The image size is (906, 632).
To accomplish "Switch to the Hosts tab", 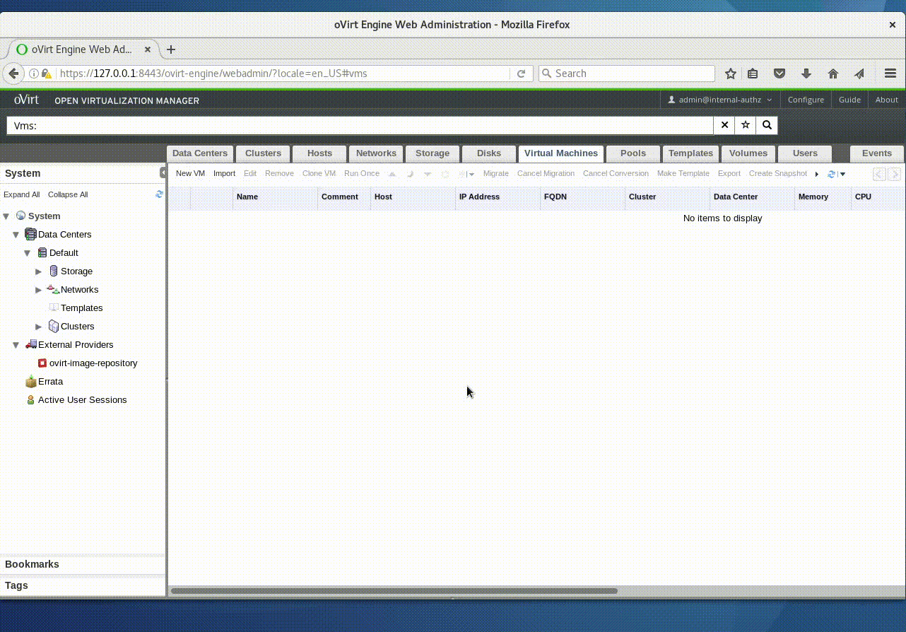I will (319, 153).
